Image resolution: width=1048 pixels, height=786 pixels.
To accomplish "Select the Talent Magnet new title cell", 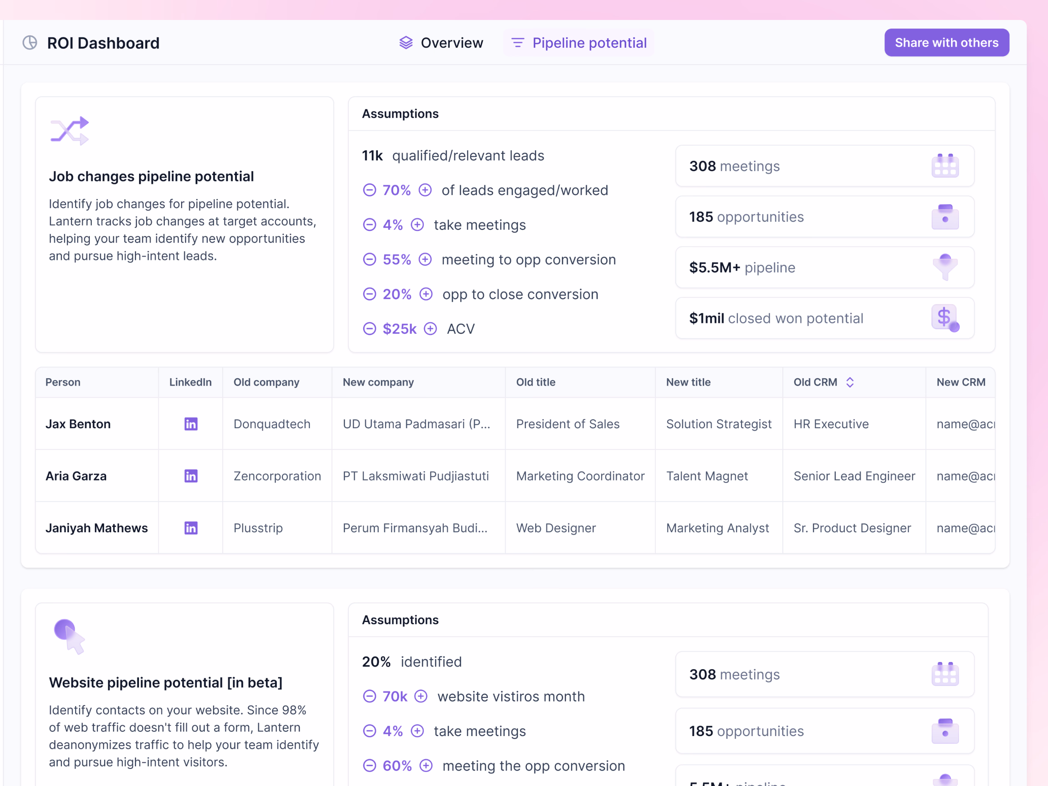I will tap(719, 476).
